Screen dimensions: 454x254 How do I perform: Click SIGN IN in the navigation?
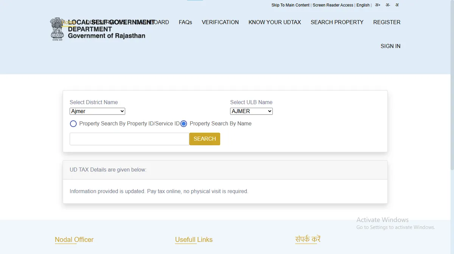click(x=390, y=46)
